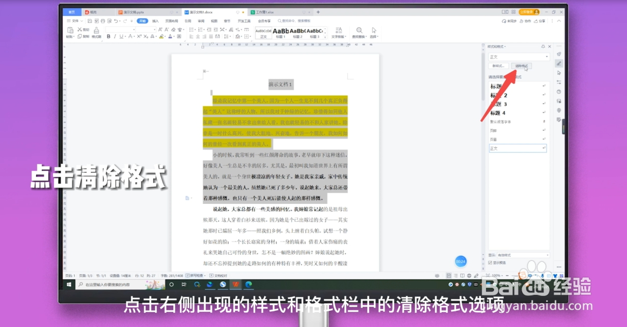Select the 标题 2 style in the styles list
Viewport: 627px width, 327px height.
pyautogui.click(x=517, y=95)
